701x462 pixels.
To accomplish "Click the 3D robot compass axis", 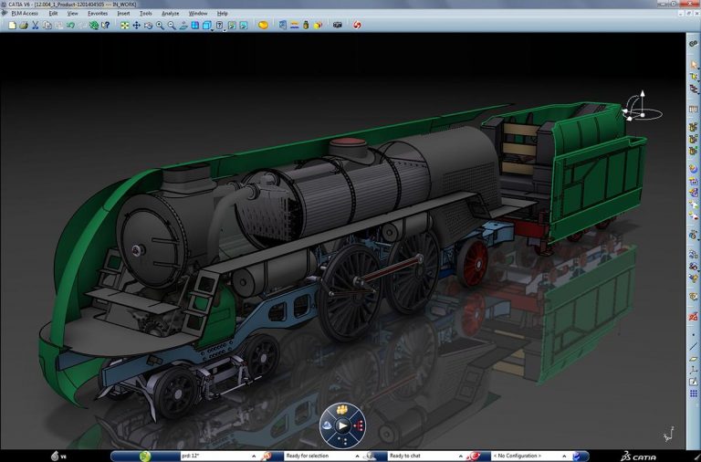I will 641,107.
